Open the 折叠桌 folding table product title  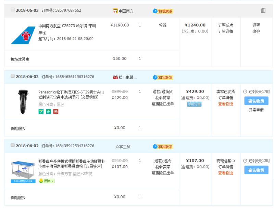pyautogui.click(x=72, y=164)
